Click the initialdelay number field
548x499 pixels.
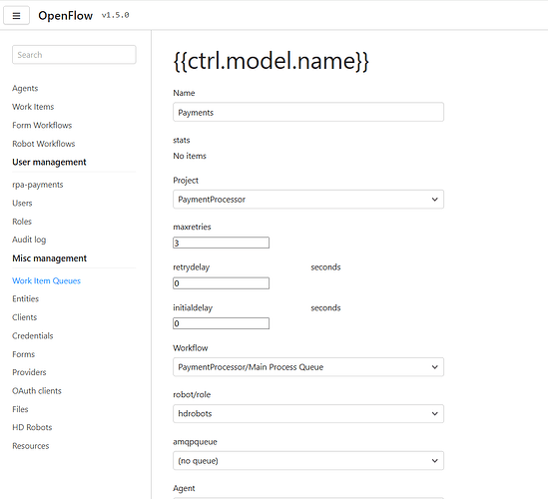tap(221, 323)
